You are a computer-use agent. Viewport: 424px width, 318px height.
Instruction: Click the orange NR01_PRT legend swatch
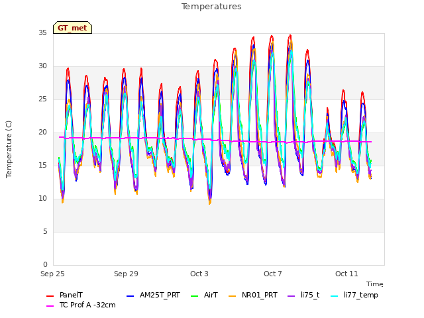[x=233, y=296]
